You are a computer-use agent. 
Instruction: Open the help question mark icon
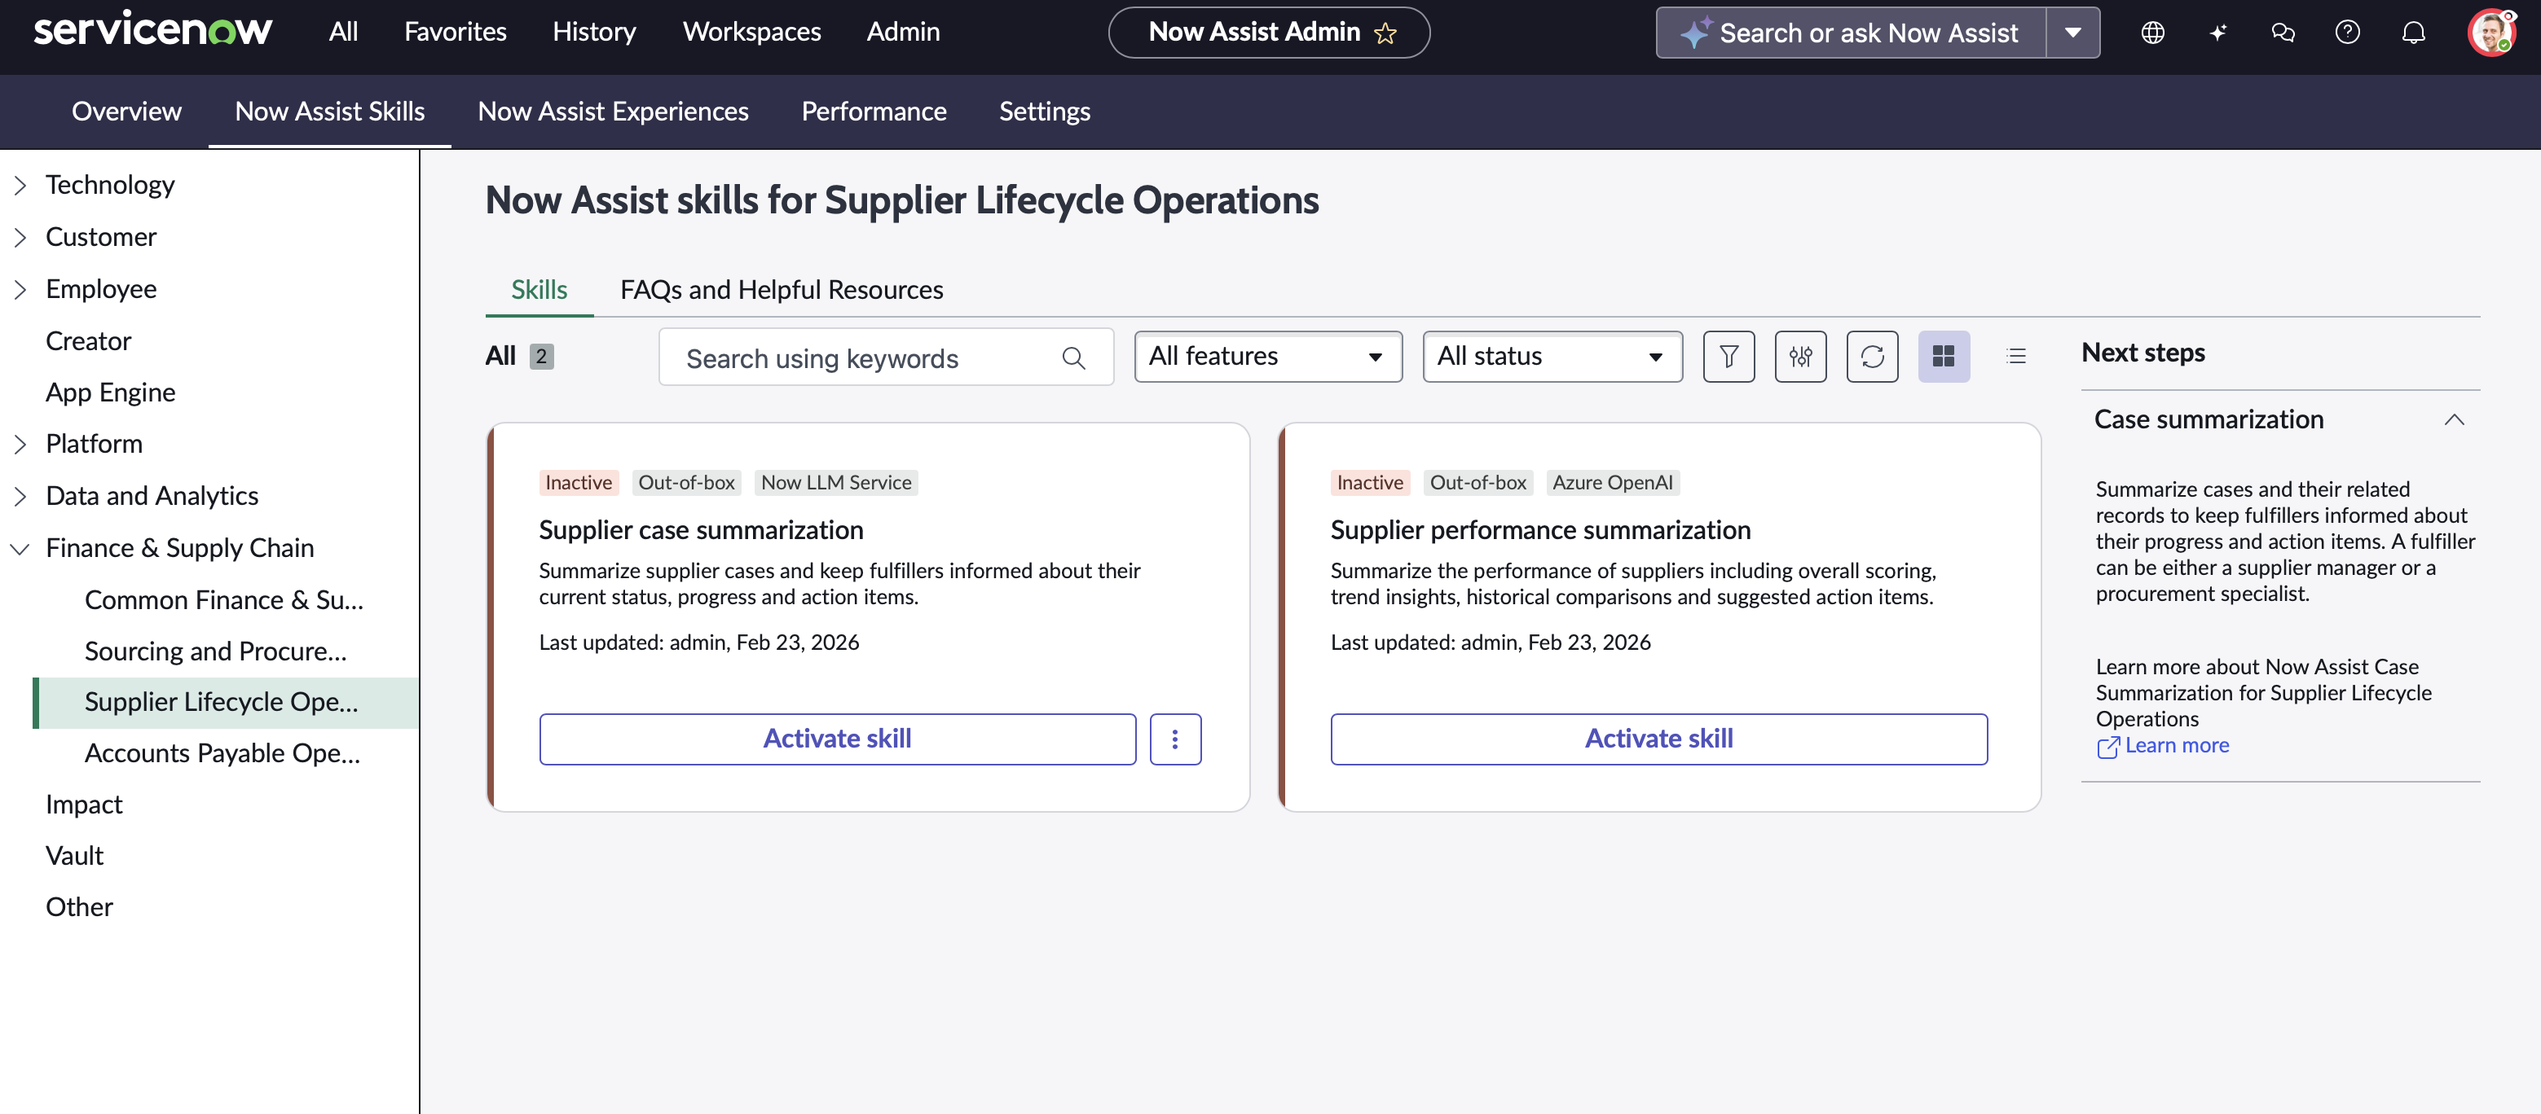coord(2348,33)
